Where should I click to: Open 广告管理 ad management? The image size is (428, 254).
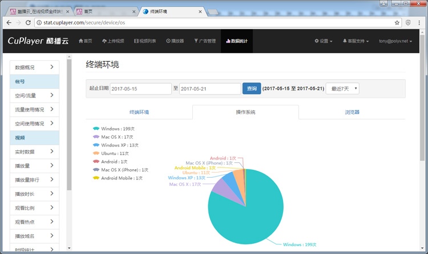205,41
